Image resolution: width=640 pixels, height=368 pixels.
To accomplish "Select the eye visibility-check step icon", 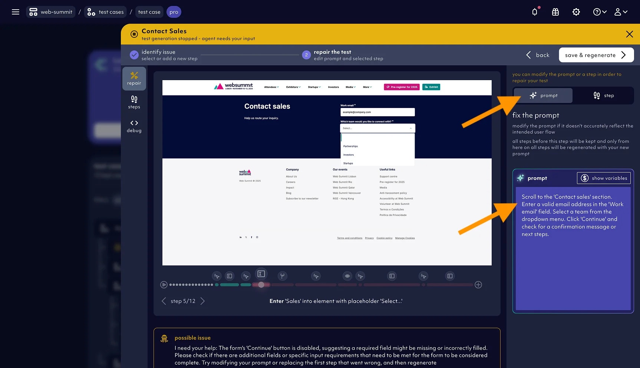I will 347,276.
